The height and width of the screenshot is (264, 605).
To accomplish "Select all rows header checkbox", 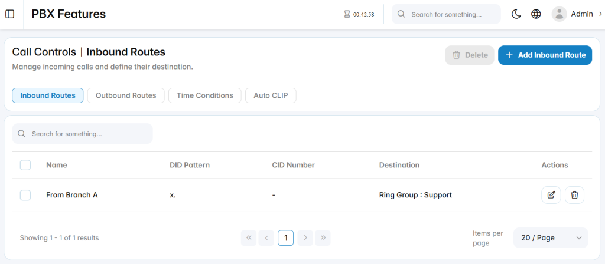I will 25,165.
